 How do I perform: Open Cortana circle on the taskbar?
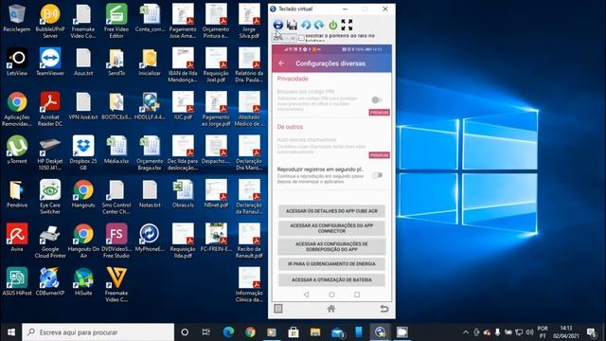point(185,332)
